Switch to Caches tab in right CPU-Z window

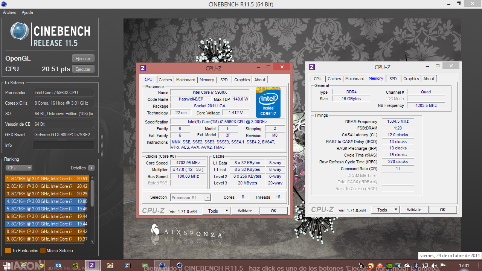pyautogui.click(x=334, y=79)
